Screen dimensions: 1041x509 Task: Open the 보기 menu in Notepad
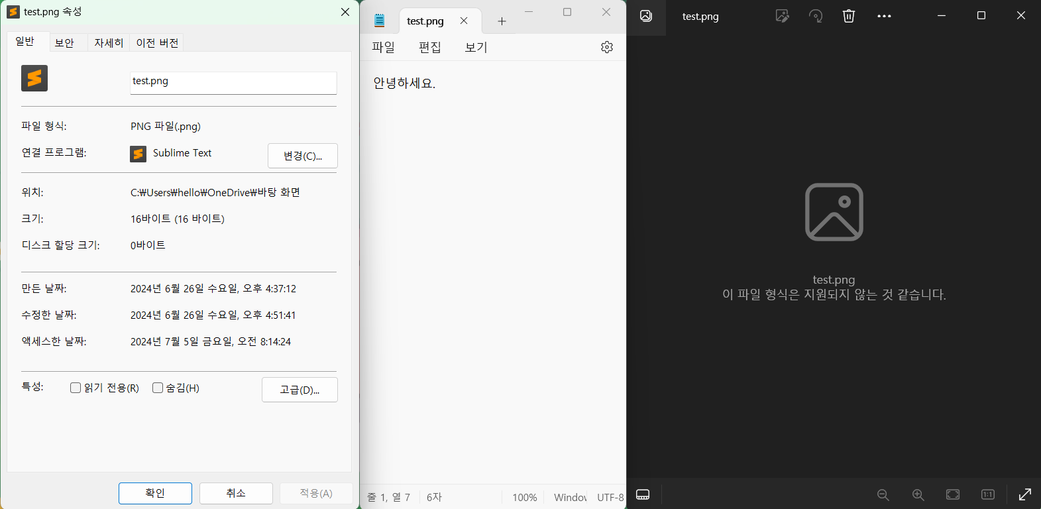[x=476, y=47]
